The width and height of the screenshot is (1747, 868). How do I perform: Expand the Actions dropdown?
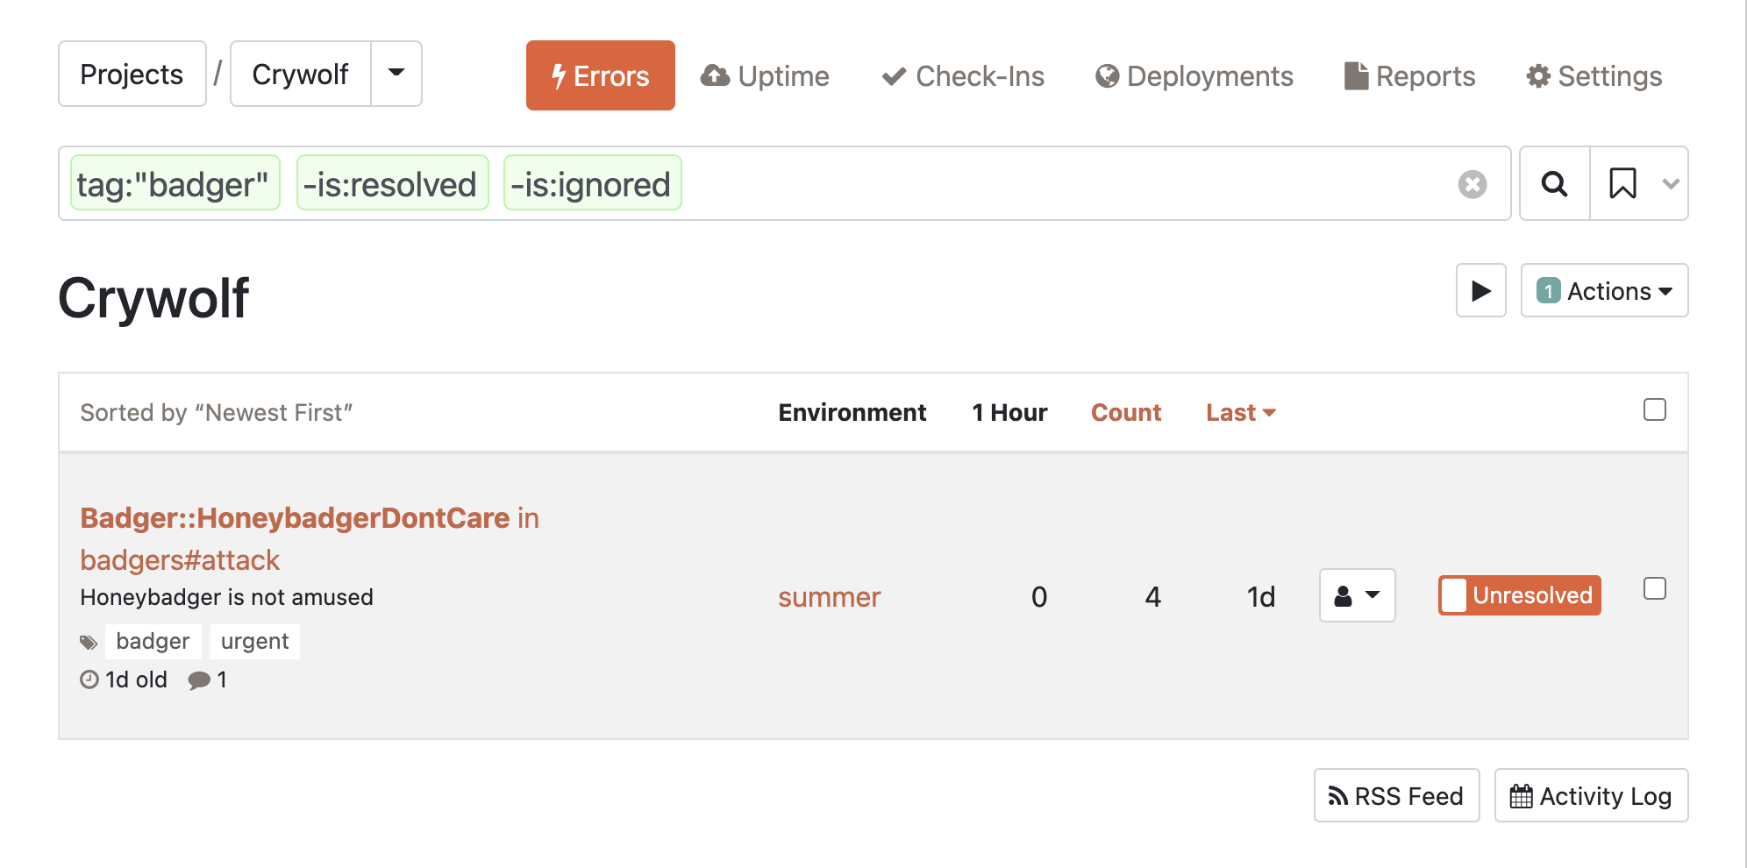(x=1604, y=290)
